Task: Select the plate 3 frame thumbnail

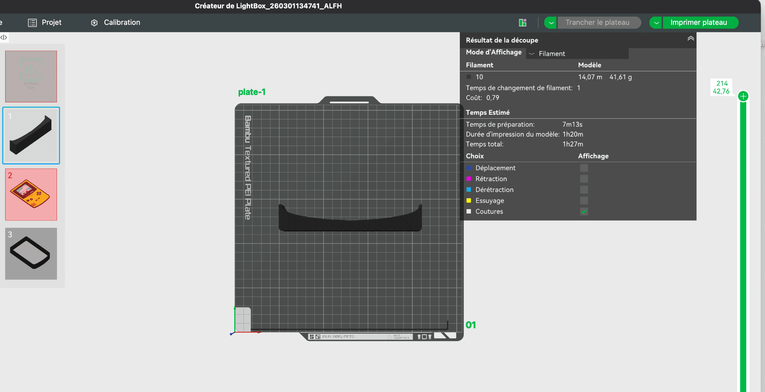Action: (31, 254)
